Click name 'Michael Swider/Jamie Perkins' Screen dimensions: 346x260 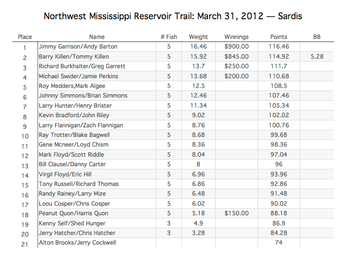click(78, 76)
